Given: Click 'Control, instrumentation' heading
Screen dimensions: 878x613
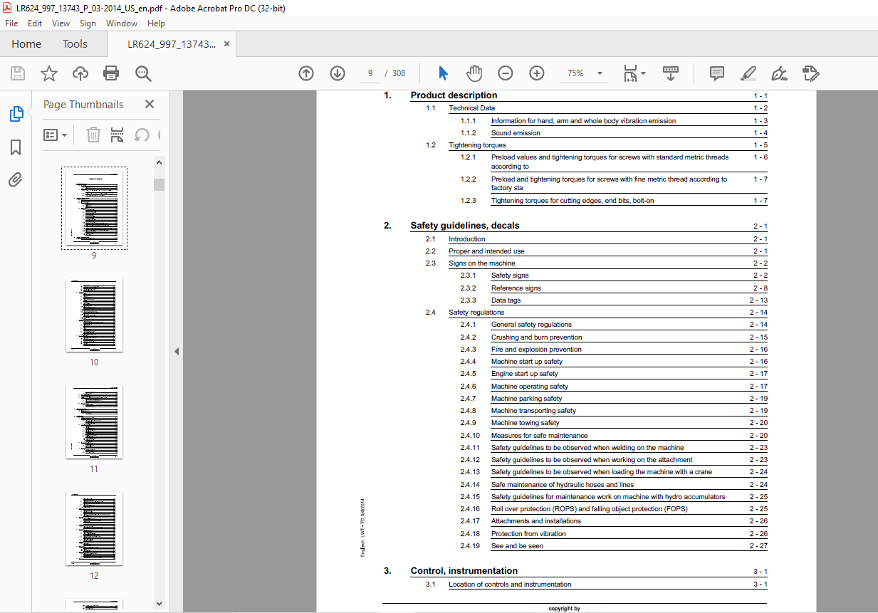Looking at the screenshot, I should tap(464, 571).
